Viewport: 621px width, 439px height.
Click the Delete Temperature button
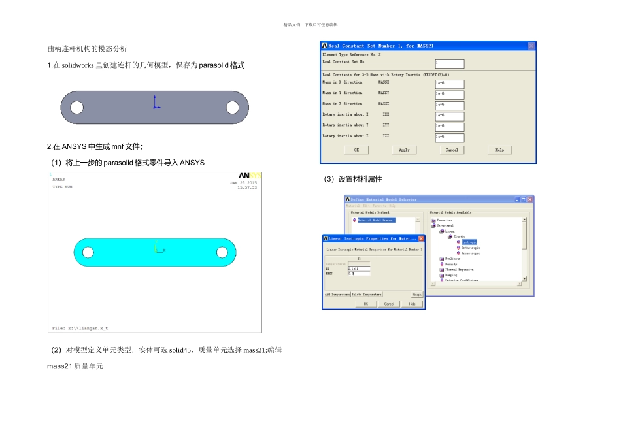367,295
